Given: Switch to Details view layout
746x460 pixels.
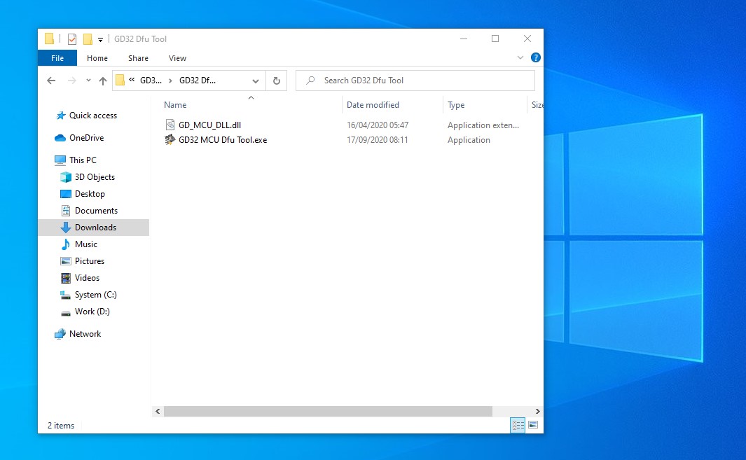Looking at the screenshot, I should point(518,425).
